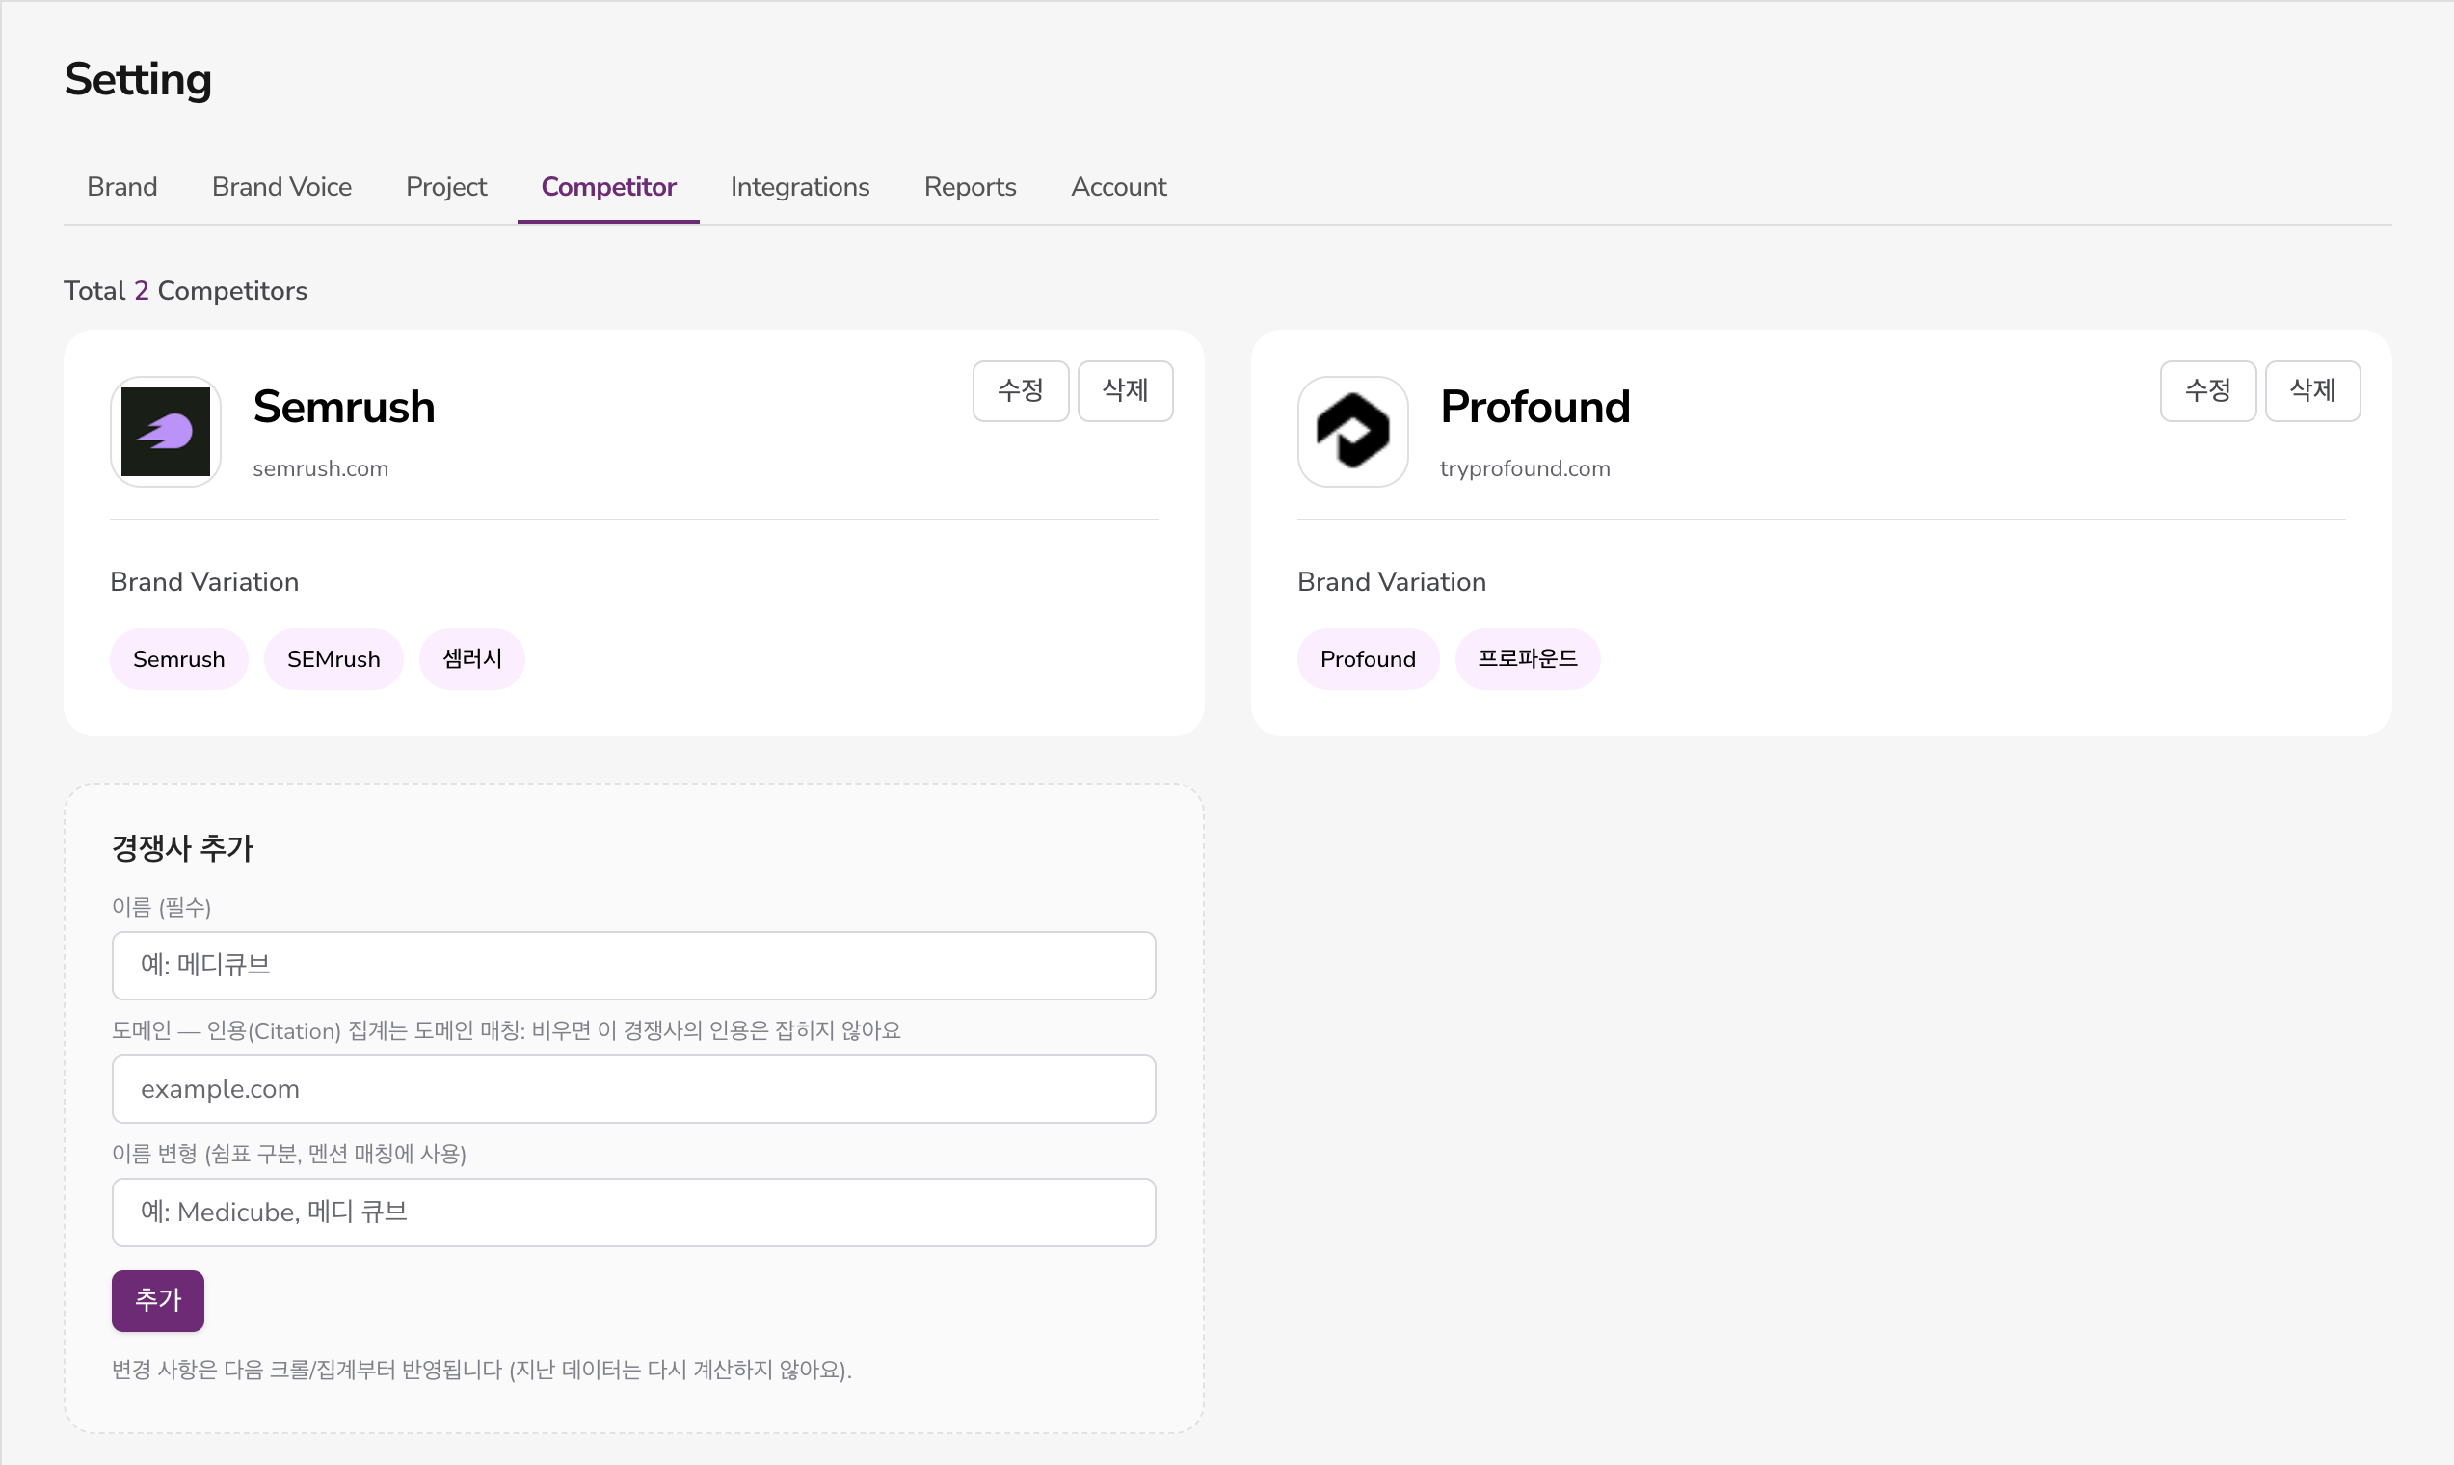Image resolution: width=2454 pixels, height=1465 pixels.
Task: Click 삭제 on the Semrush card
Action: [1126, 391]
